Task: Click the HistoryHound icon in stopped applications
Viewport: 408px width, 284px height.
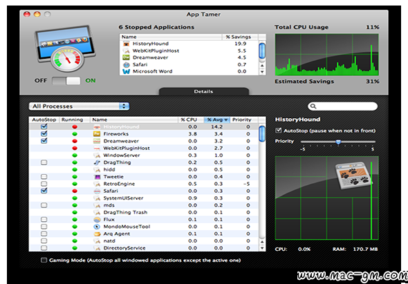Action: pyautogui.click(x=126, y=44)
